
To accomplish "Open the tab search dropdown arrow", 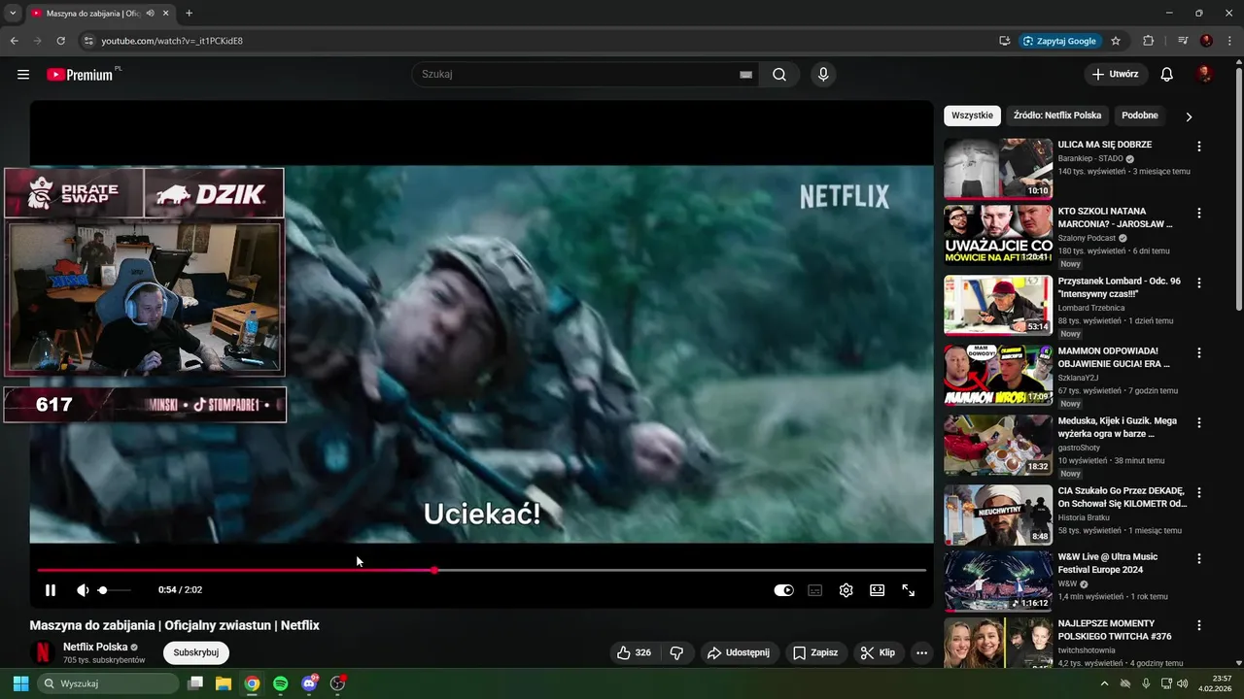I will [13, 13].
